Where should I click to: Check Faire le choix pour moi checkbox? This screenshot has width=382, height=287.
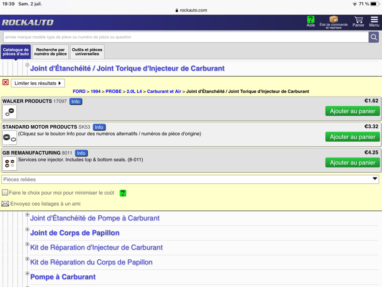coord(5,193)
